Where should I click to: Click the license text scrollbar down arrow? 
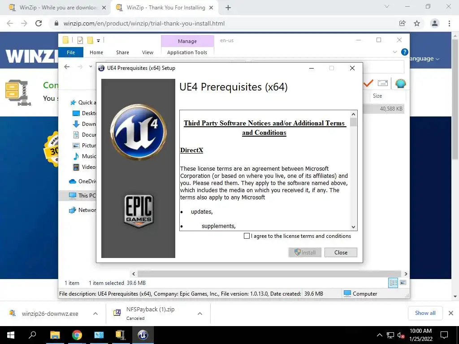click(x=353, y=227)
